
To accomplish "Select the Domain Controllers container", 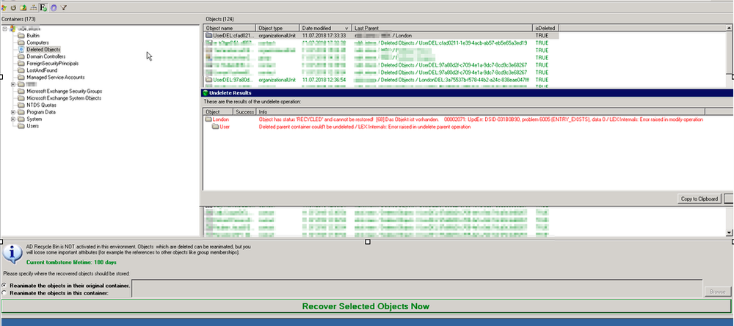I will (46, 56).
